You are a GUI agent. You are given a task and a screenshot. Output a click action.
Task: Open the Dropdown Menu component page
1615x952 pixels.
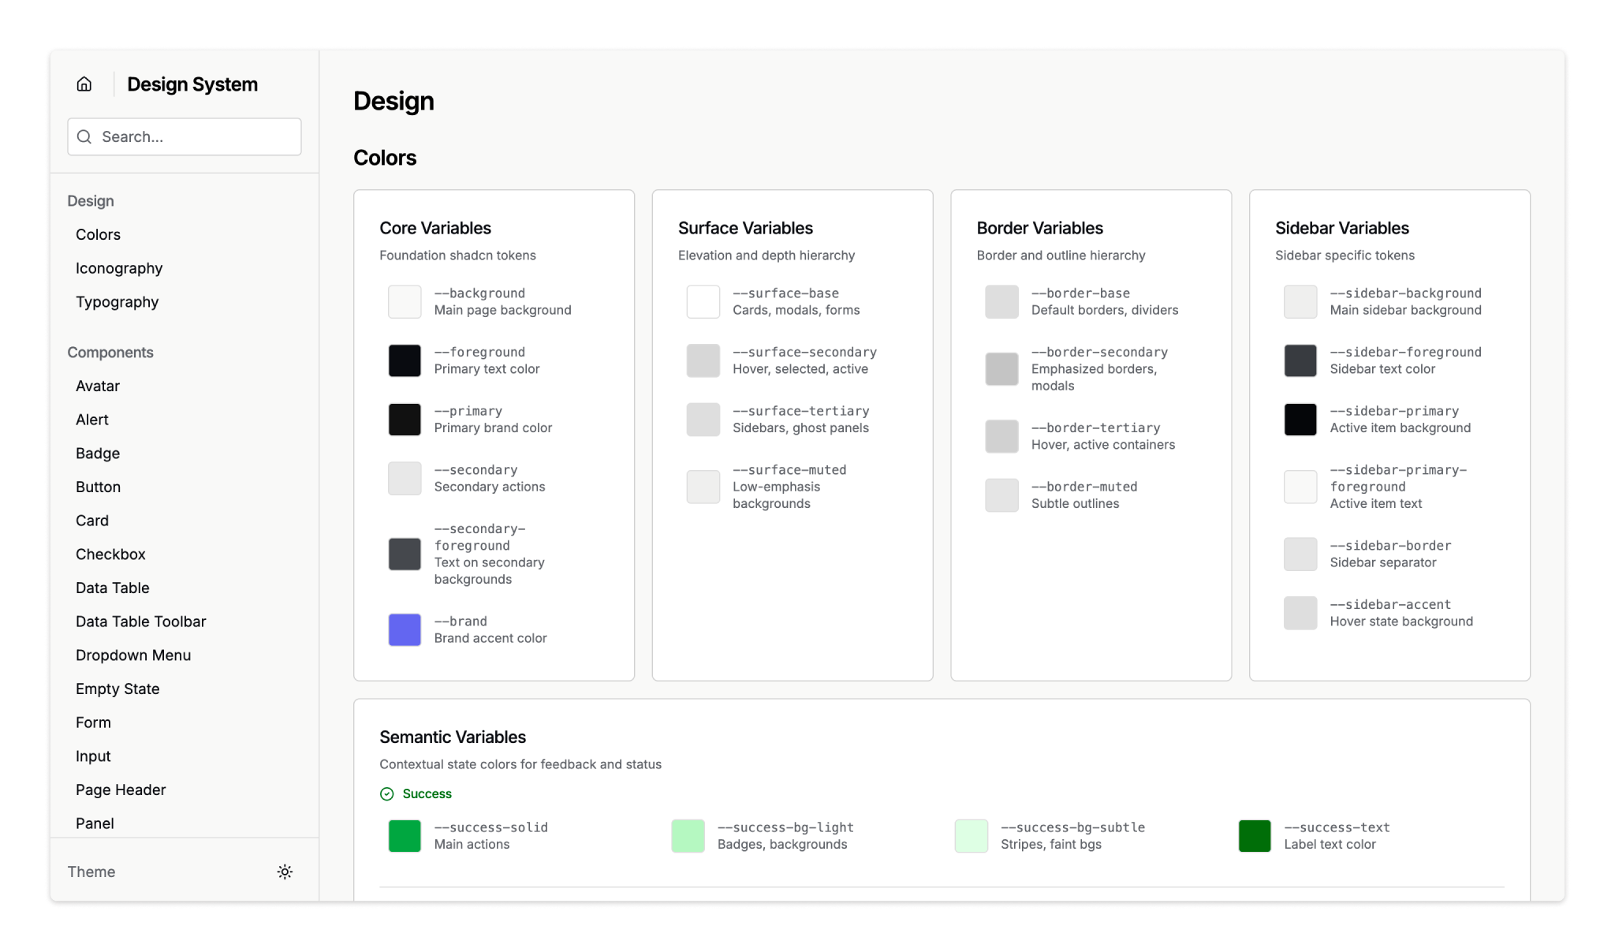(x=133, y=655)
